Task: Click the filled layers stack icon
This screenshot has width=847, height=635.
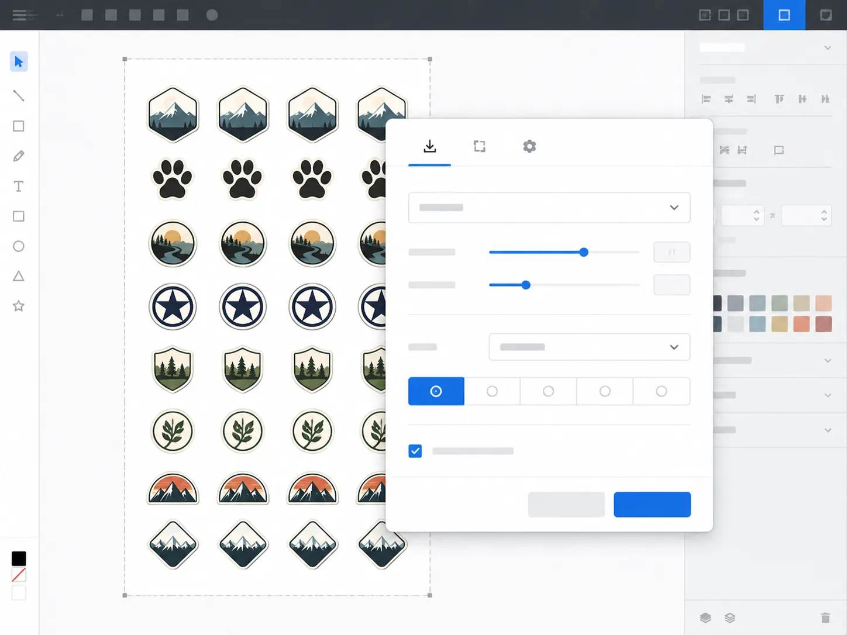Action: tap(705, 618)
